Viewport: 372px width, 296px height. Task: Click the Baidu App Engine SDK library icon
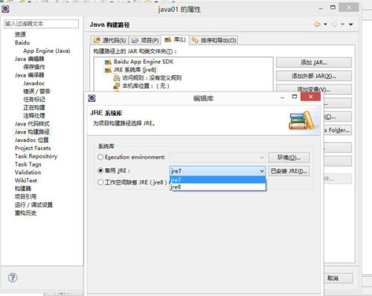pos(108,62)
